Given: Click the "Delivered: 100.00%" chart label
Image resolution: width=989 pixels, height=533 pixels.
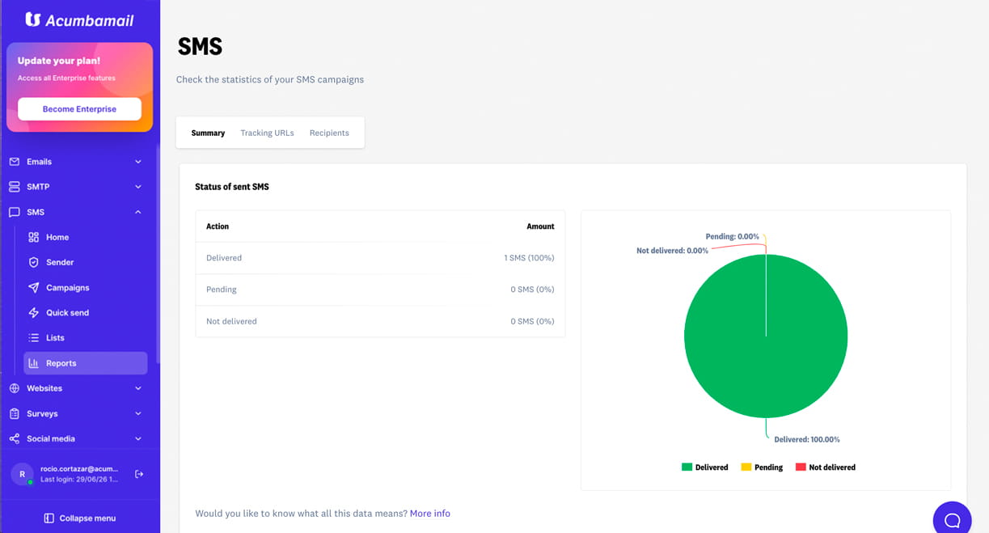Looking at the screenshot, I should pos(807,440).
